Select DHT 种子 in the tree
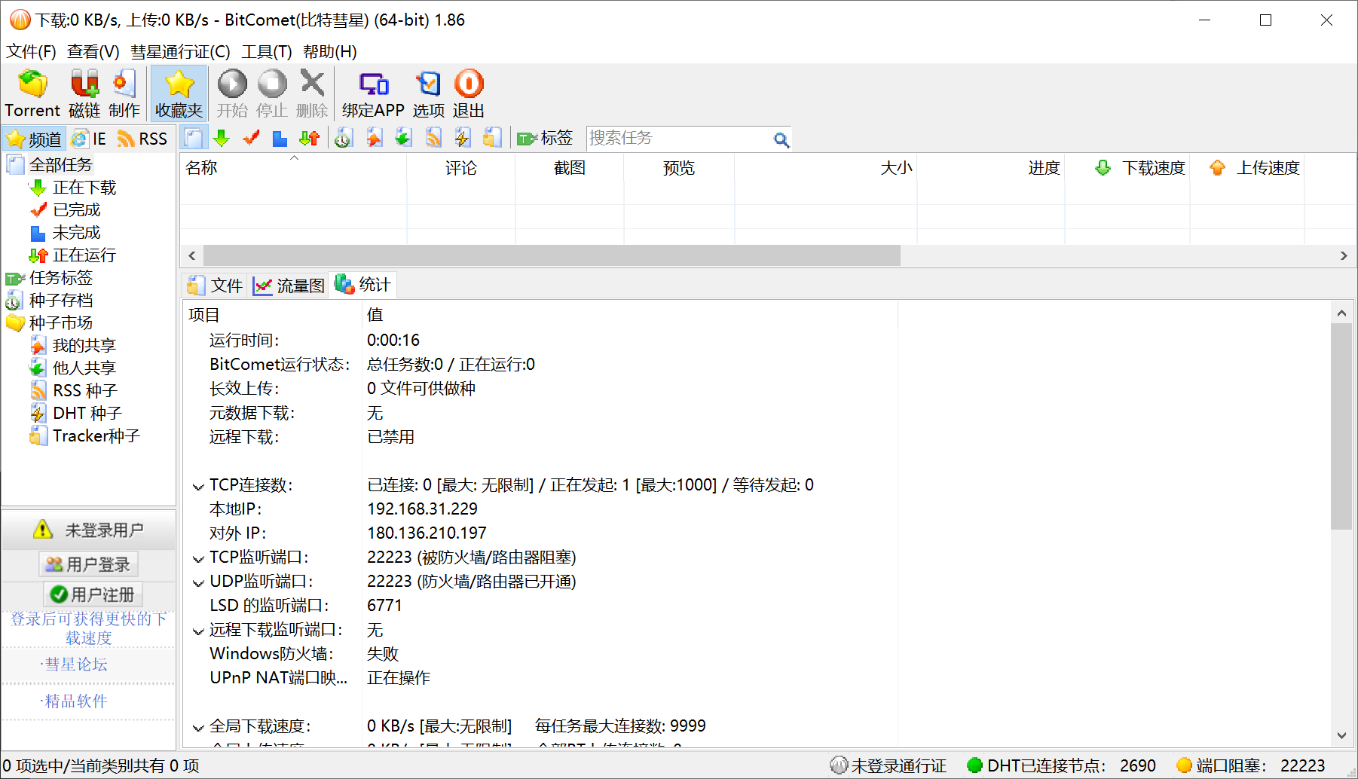Screen dimensions: 1358x779 (87, 413)
